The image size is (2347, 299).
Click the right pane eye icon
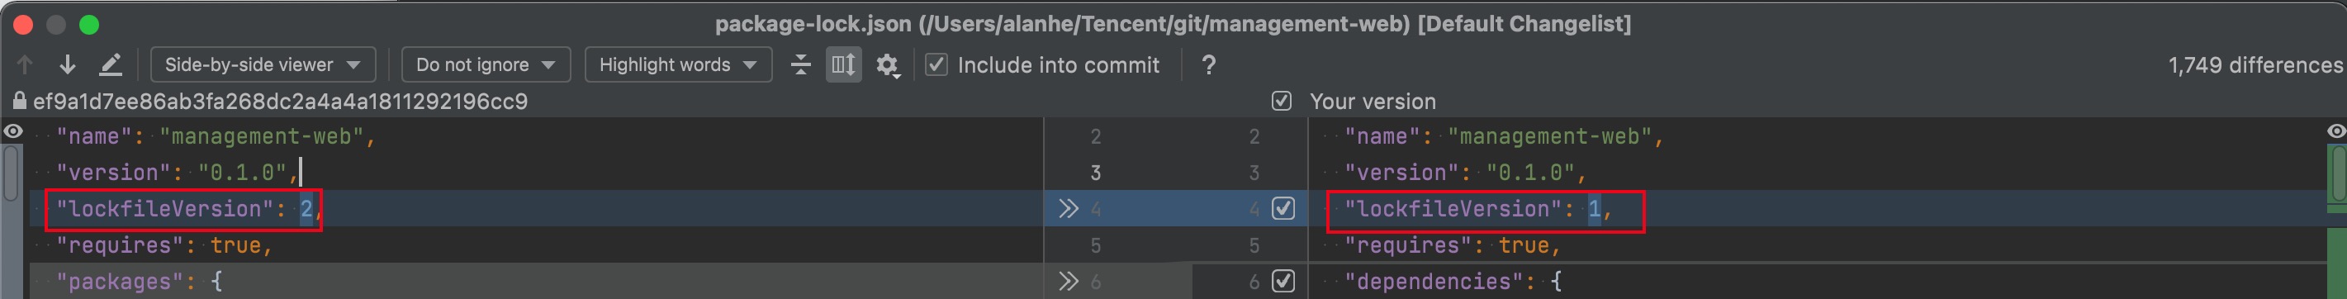2337,131
